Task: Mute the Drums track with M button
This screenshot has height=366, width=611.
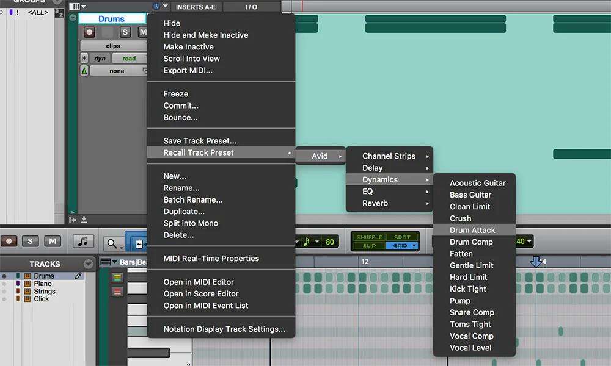Action: [142, 32]
